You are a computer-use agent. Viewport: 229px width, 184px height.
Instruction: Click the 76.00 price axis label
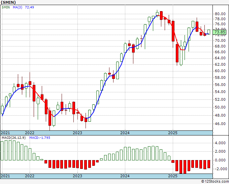[x=220, y=24]
